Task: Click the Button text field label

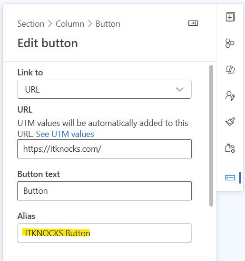Action: tap(39, 174)
